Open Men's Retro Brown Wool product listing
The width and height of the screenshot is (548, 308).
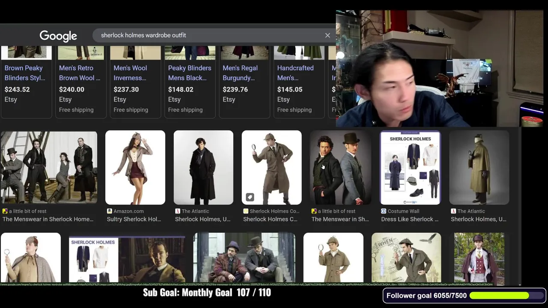tap(80, 73)
